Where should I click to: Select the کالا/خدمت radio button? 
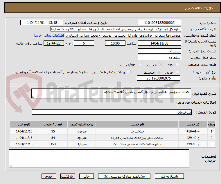(140, 65)
